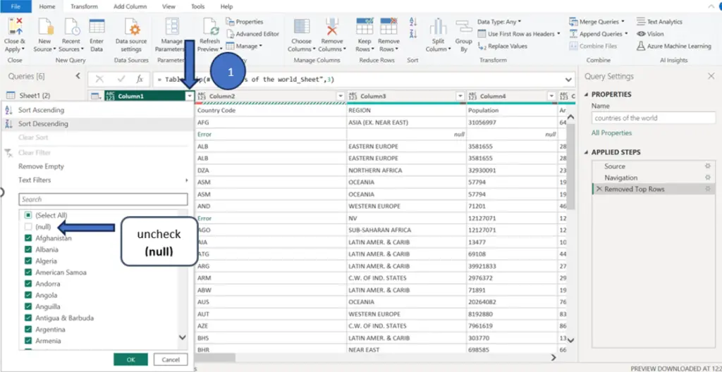This screenshot has height=372, width=722.
Task: Open New Source icon
Action: [45, 27]
